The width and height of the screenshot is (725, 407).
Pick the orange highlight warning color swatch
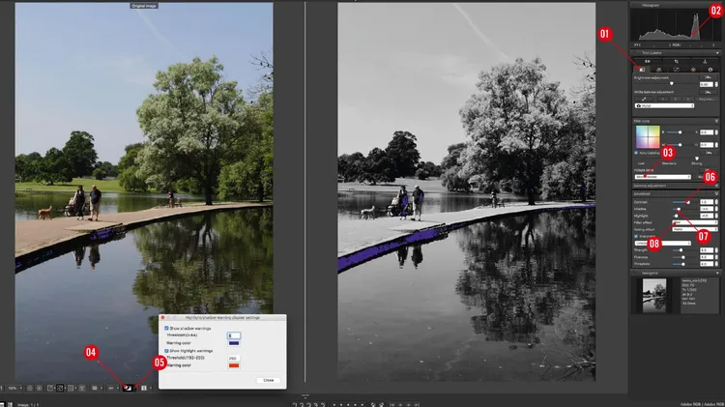(234, 365)
